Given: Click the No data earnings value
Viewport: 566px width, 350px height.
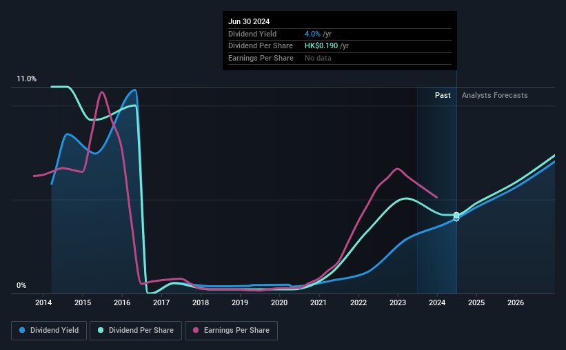Looking at the screenshot, I should pos(318,58).
